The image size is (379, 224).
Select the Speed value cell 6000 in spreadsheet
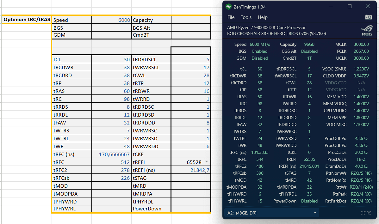click(x=111, y=20)
